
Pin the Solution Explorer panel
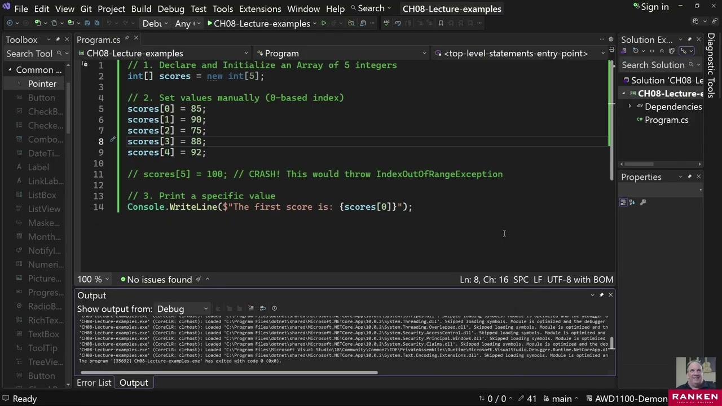point(689,39)
